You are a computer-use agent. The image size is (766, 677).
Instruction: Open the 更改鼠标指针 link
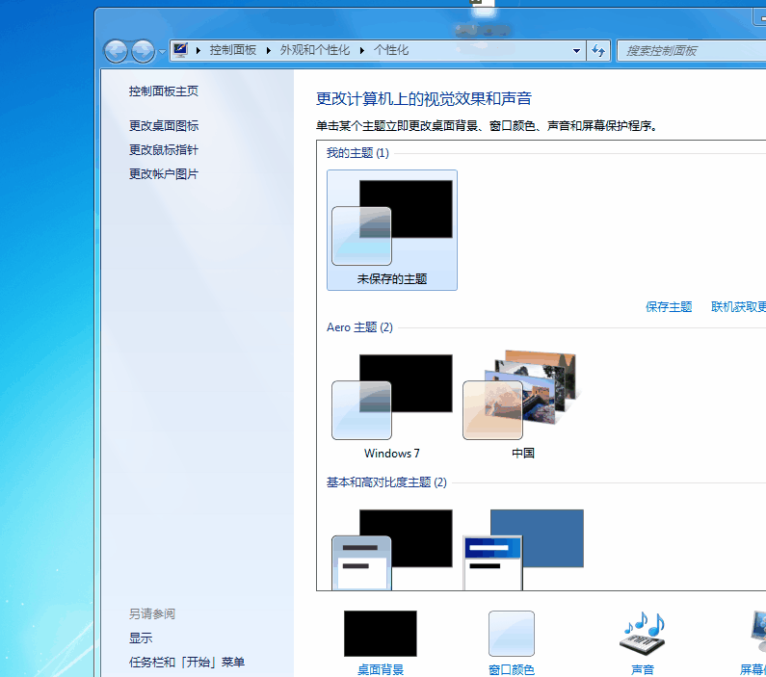click(x=164, y=150)
